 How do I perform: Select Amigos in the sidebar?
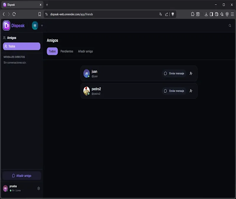click(10, 38)
